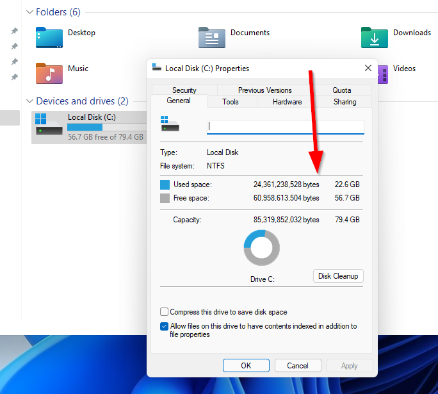438x394 pixels.
Task: Click the Local Disk (C:) usage bar in Explorer
Action: point(107,127)
